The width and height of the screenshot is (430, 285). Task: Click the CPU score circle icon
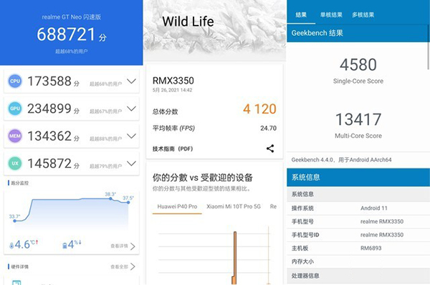click(15, 81)
